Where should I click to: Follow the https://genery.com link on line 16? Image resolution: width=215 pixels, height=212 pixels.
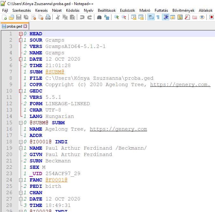(x=118, y=129)
